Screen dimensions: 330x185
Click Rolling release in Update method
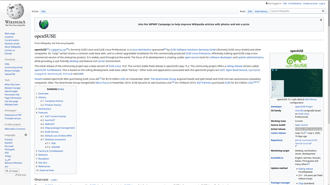[306, 169]
